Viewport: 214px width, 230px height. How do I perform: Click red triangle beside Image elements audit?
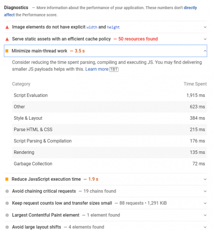click(7, 27)
